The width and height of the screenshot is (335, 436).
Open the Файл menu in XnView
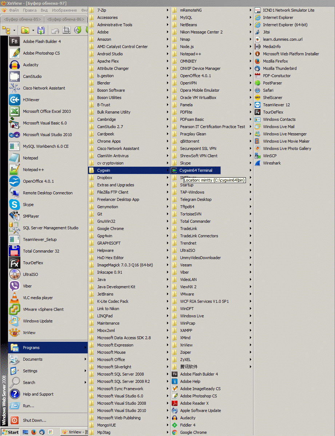pos(14,10)
